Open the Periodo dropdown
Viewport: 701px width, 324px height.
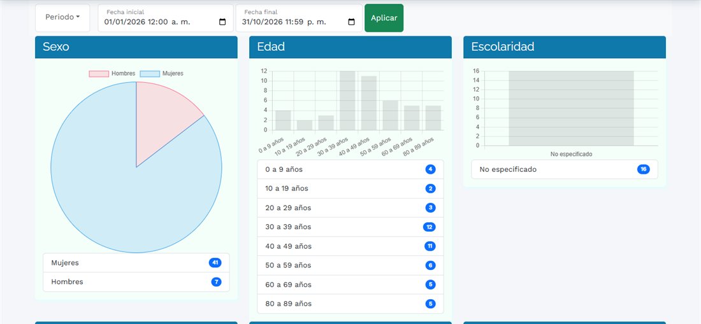pyautogui.click(x=62, y=18)
